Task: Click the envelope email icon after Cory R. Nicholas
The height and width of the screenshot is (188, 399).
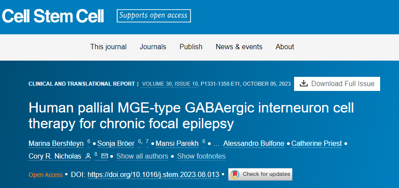Action: click(x=104, y=156)
